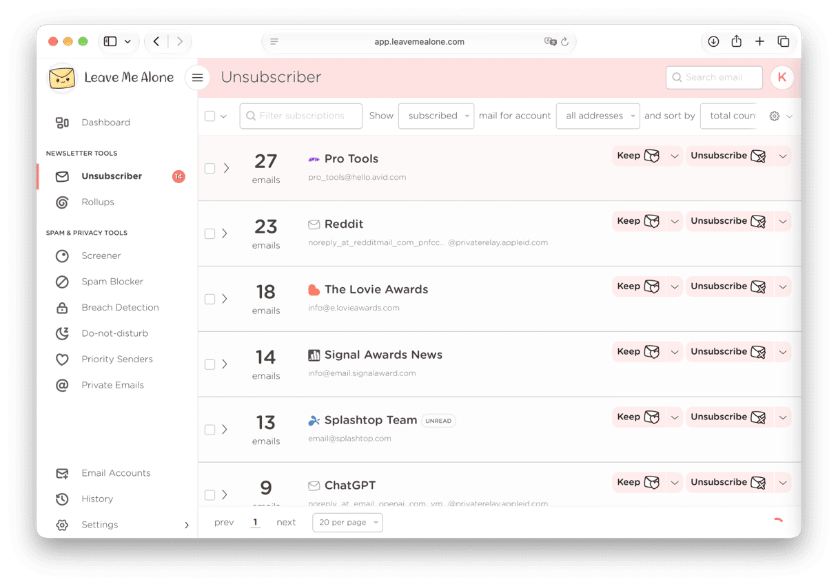Keep the Pro Tools subscription
The height and width of the screenshot is (586, 838).
pyautogui.click(x=638, y=156)
